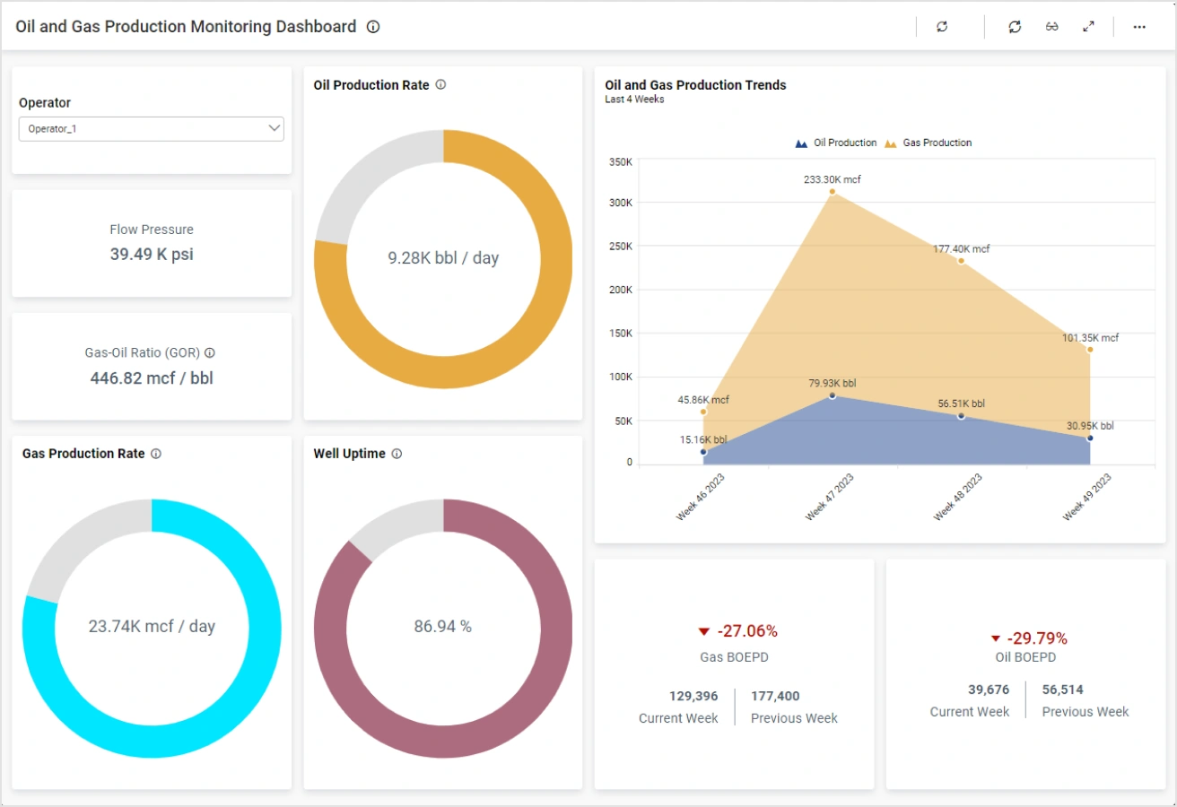Click the info icon beside Gas-Oil Ratio (GOR)
The height and width of the screenshot is (807, 1177).
coord(210,353)
